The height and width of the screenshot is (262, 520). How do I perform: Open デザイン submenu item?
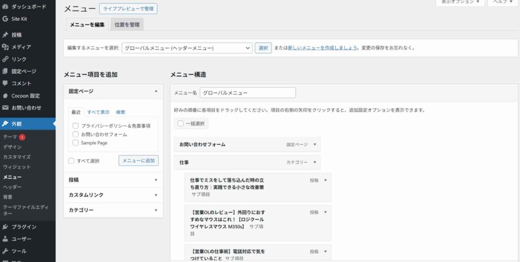(12, 147)
